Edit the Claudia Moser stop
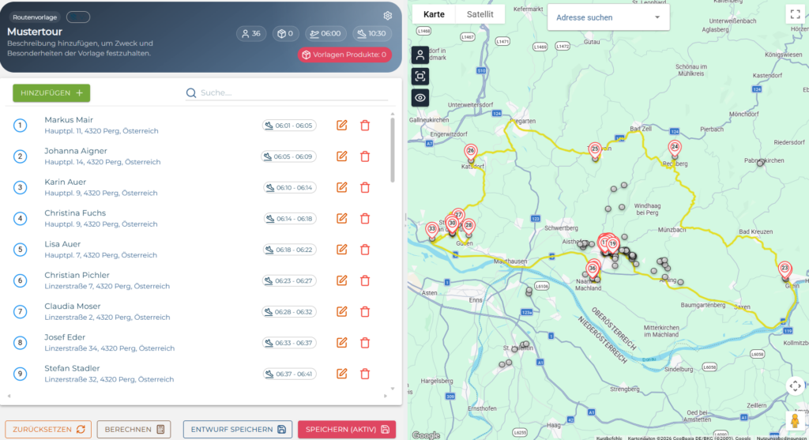 pos(341,311)
